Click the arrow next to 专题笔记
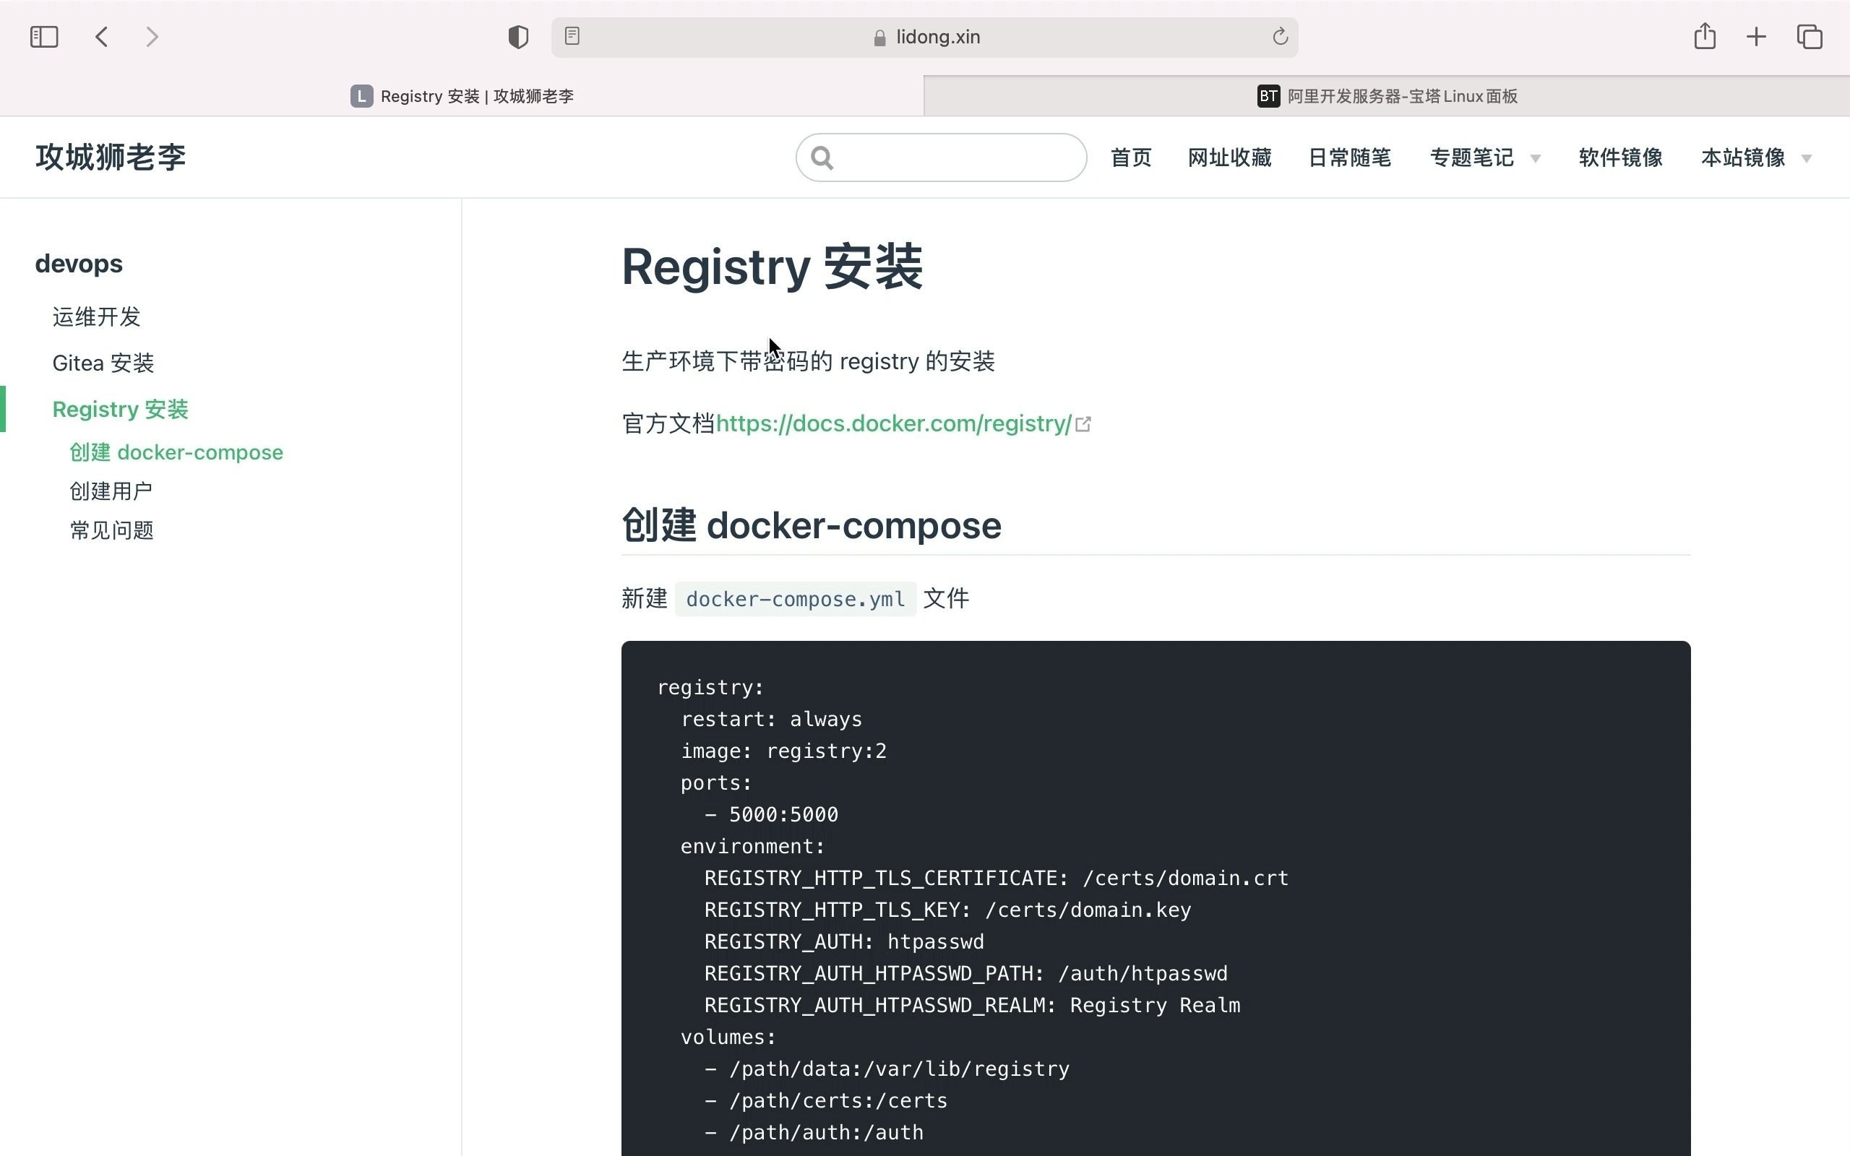 click(1535, 159)
